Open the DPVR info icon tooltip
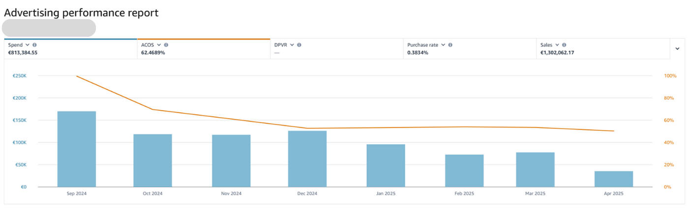Viewport: 688px width, 208px height. point(299,45)
